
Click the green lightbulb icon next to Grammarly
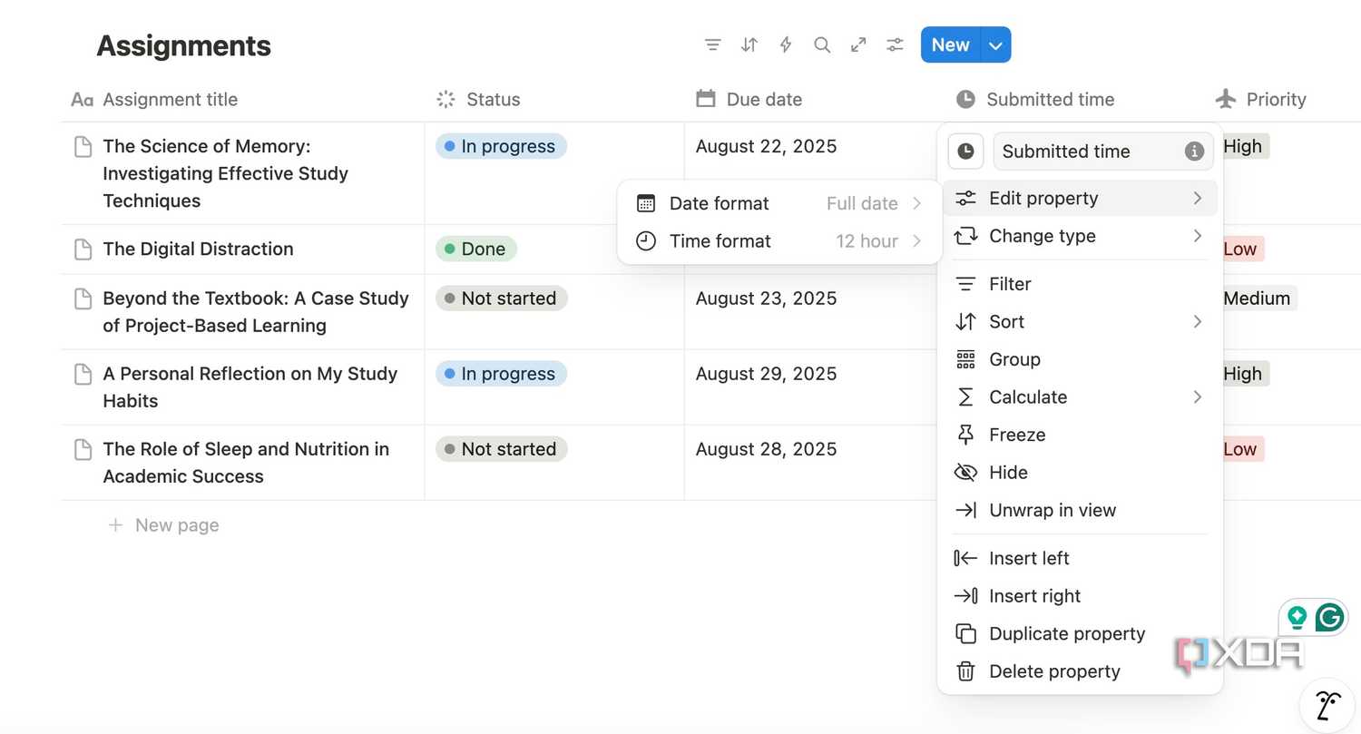(1297, 618)
